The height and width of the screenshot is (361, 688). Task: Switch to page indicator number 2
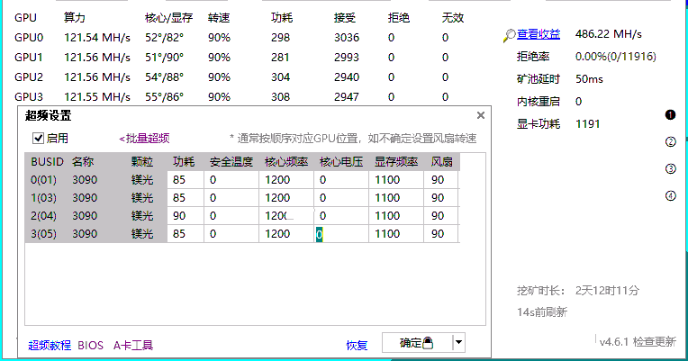670,141
